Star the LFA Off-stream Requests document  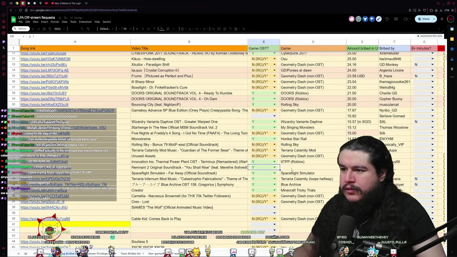(x=60, y=17)
